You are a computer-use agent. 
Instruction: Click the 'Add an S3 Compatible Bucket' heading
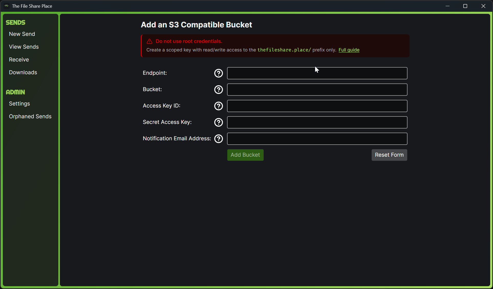(196, 25)
